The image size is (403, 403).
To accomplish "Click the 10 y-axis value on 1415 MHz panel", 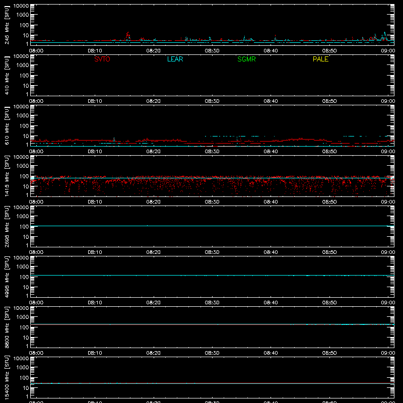I will coord(26,186).
